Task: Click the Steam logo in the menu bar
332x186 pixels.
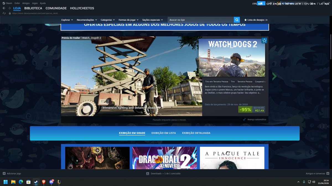Action: tap(4, 3)
